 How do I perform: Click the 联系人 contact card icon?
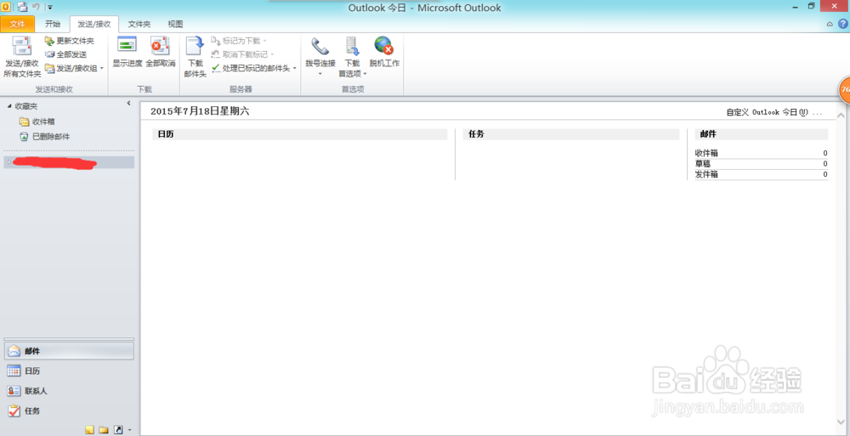pyautogui.click(x=14, y=390)
